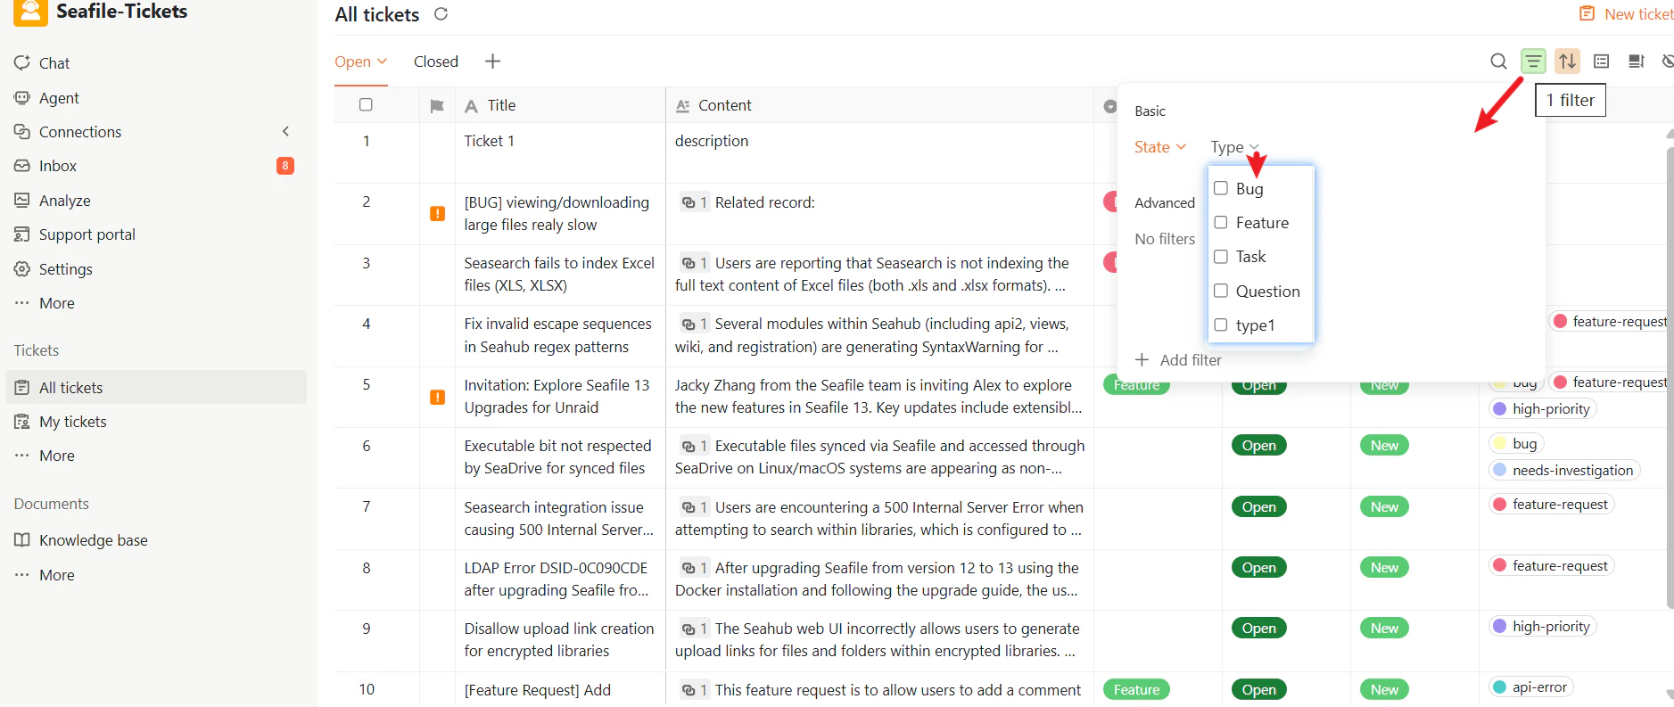This screenshot has height=707, width=1674.
Task: Expand More under Tickets section
Action: [45, 456]
